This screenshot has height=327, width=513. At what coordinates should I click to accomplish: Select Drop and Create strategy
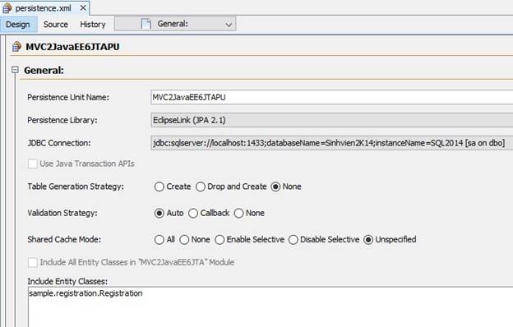tap(201, 187)
